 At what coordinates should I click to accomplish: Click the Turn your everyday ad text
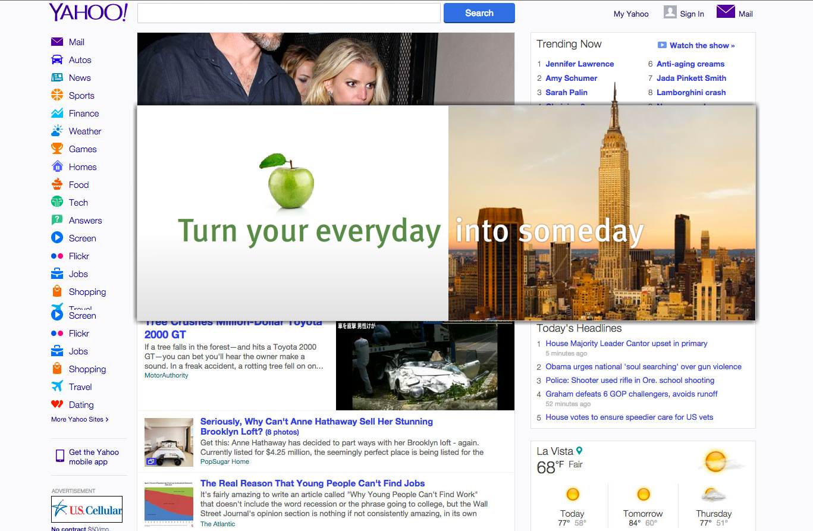[309, 232]
